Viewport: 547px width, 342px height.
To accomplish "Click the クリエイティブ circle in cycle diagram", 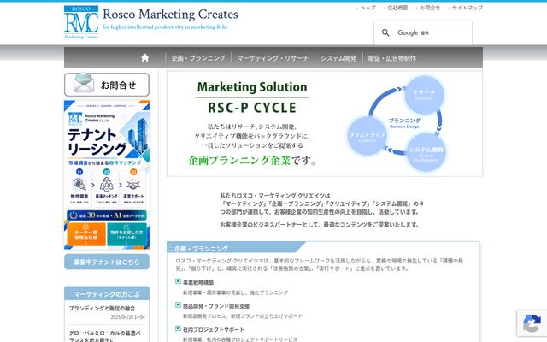I will point(367,136).
